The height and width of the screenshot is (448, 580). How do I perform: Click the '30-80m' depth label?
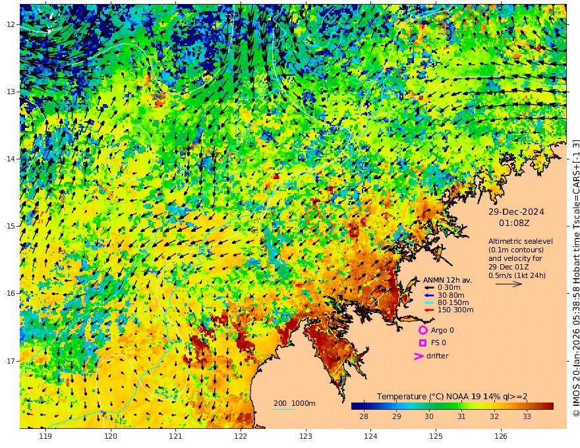coord(451,295)
